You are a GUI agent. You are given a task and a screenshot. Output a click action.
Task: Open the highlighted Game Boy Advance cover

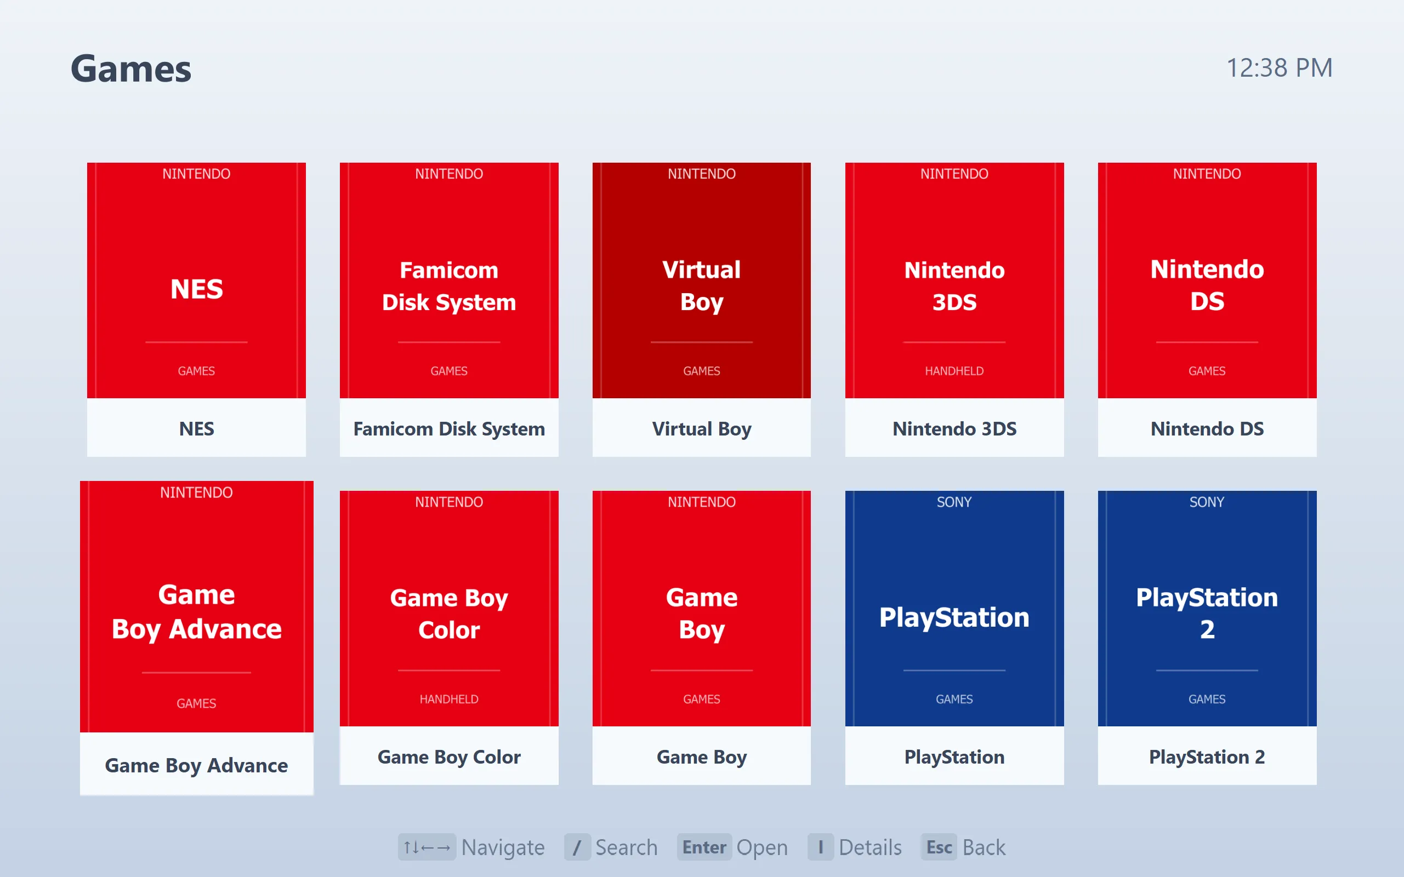(x=196, y=607)
